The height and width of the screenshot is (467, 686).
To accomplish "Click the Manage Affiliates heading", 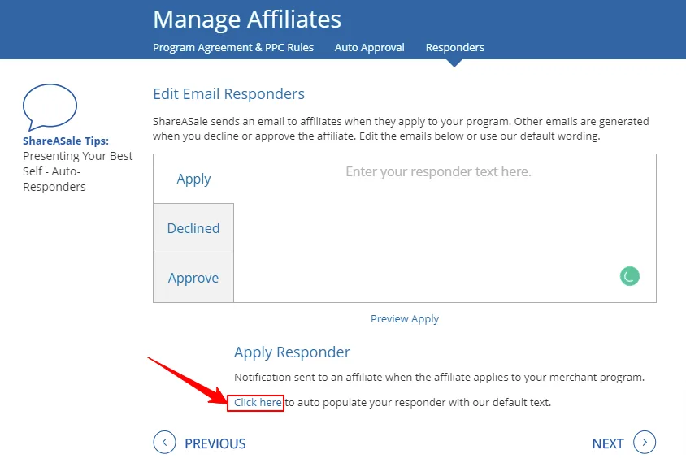I will [247, 19].
